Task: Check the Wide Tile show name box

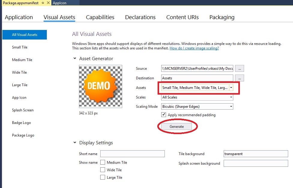Action: point(103,170)
